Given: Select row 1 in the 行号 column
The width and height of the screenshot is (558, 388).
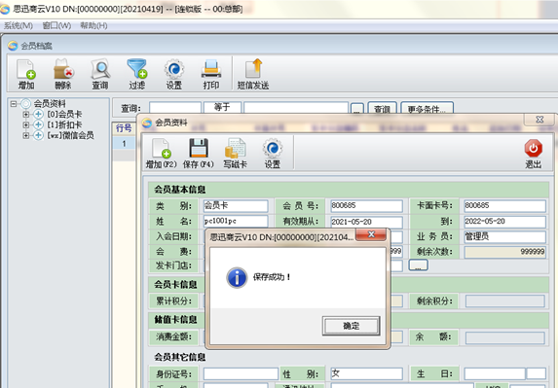Looking at the screenshot, I should click(124, 144).
